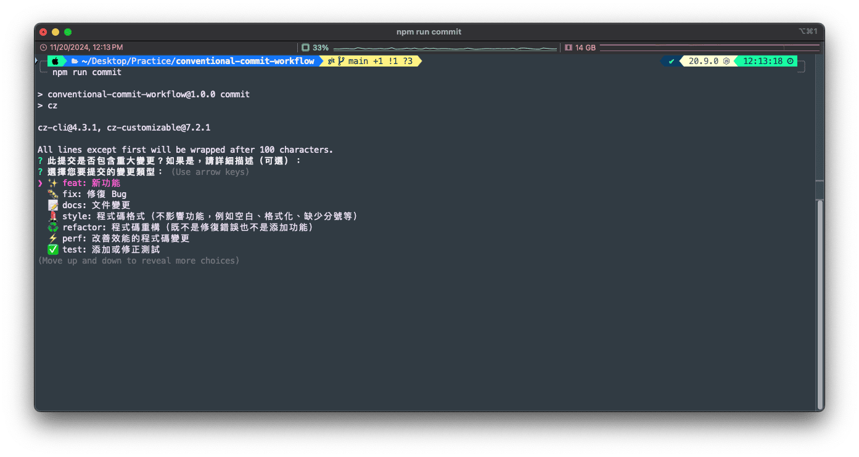
Task: Click the terminal vertical scrollbar thumb
Action: click(x=820, y=304)
